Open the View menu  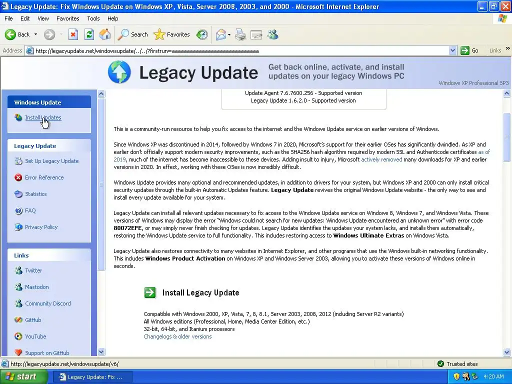43,18
